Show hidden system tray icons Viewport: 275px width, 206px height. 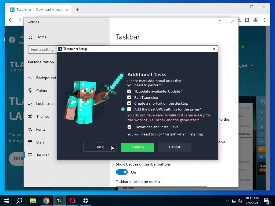(x=227, y=201)
